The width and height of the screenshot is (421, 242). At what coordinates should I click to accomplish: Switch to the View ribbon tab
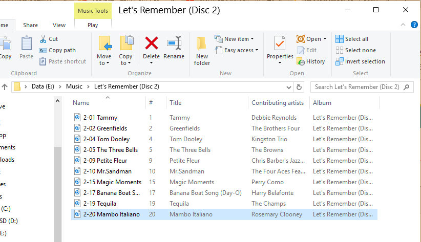[x=59, y=25]
